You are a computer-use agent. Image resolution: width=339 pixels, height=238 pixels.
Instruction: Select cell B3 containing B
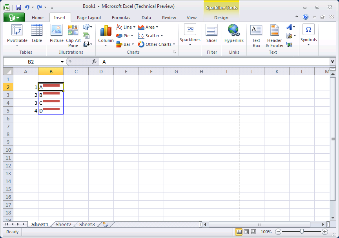click(51, 95)
